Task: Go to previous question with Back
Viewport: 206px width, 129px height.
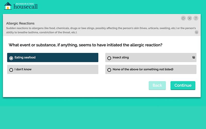Action: coord(157,85)
